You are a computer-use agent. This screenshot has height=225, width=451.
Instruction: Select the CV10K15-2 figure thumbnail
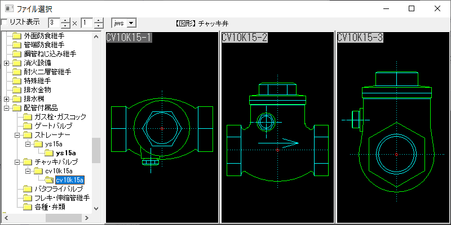click(277, 127)
